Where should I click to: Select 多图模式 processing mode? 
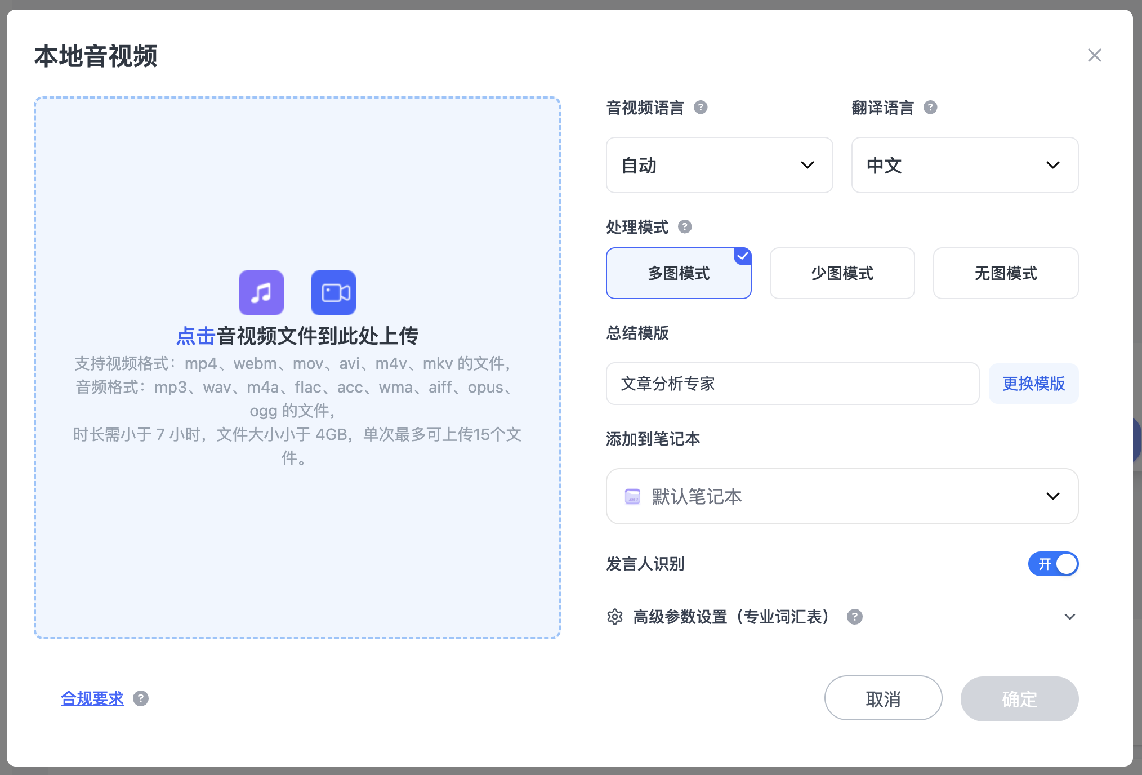(679, 273)
